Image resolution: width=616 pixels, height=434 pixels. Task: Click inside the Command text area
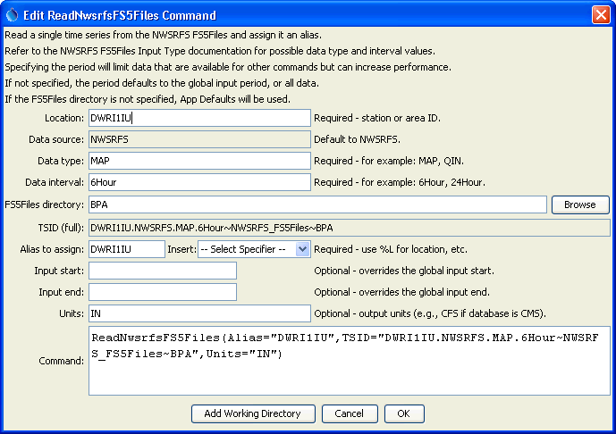(350, 361)
